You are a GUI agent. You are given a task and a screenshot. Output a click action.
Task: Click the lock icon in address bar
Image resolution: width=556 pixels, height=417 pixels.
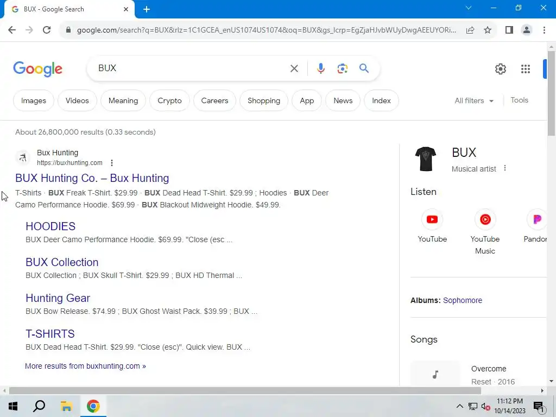coord(68,30)
